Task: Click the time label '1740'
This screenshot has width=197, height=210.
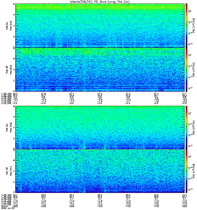Action: [x=156, y=206]
